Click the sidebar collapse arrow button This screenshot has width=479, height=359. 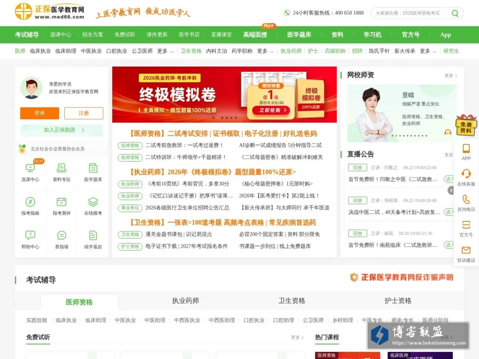[x=451, y=190]
